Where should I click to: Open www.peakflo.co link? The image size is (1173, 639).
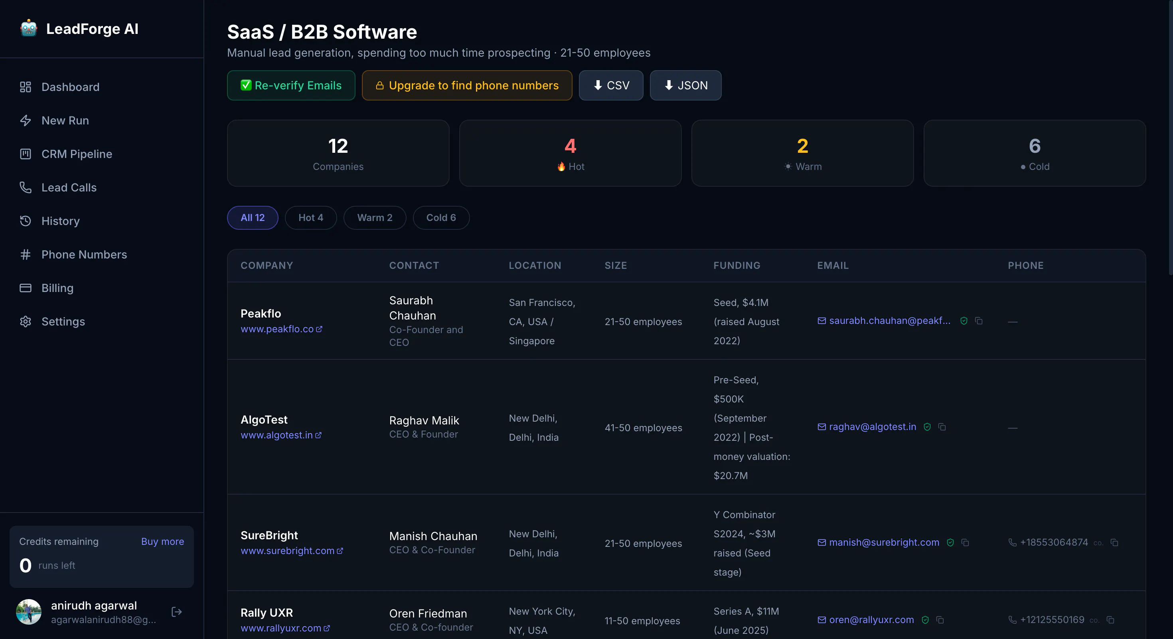coord(281,329)
